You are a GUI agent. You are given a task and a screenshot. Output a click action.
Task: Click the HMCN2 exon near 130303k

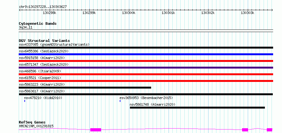click(x=245, y=130)
